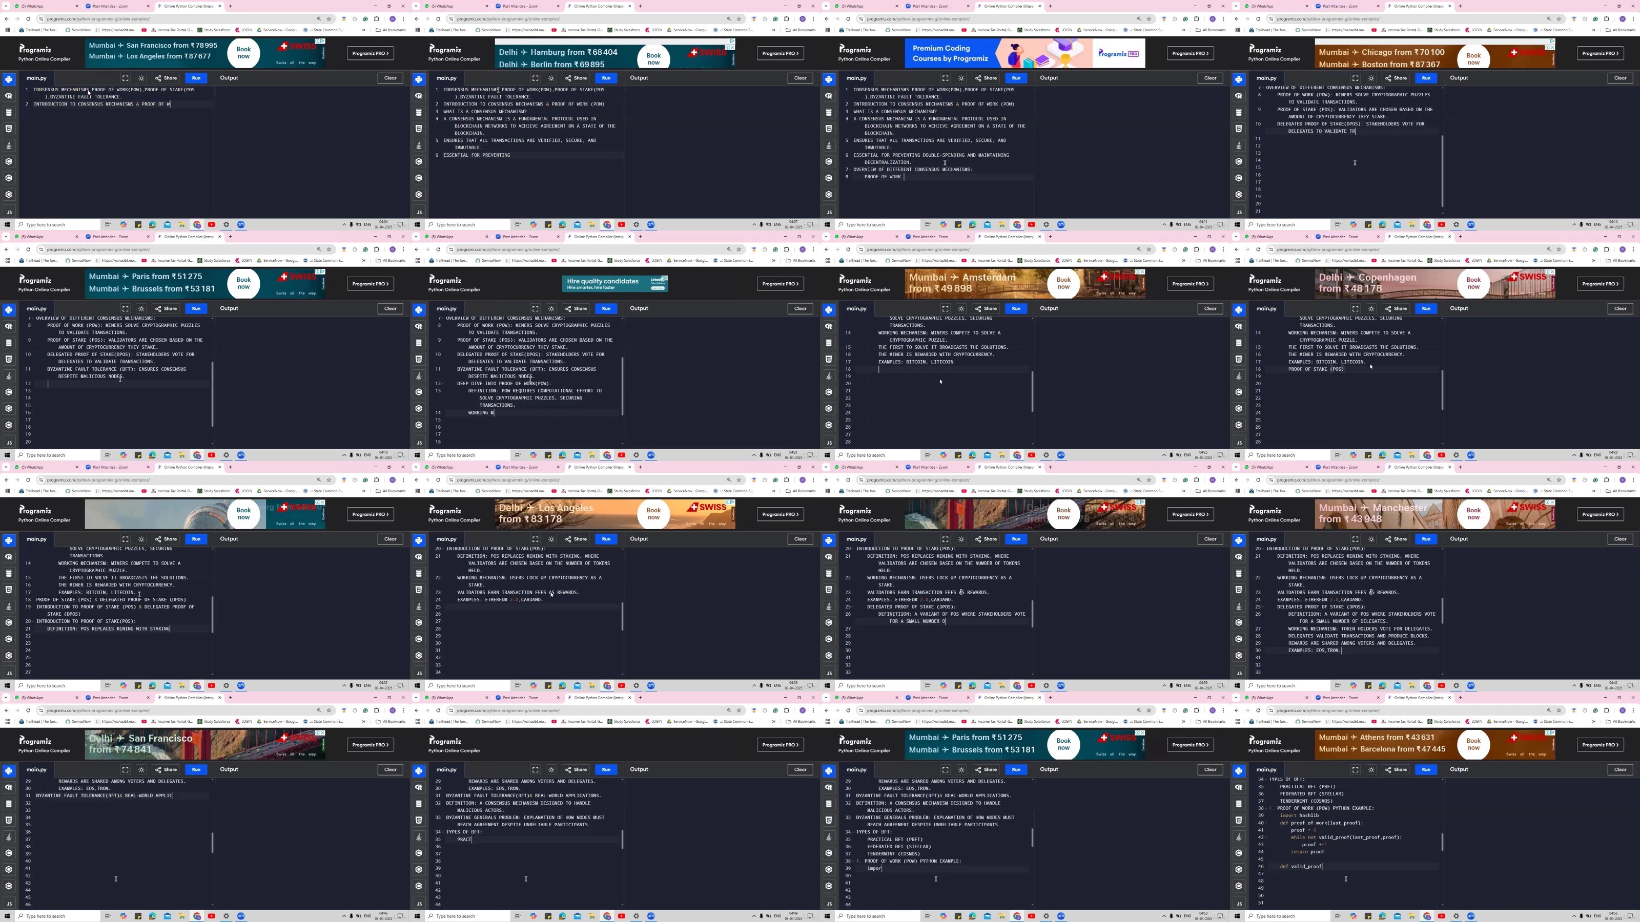Toggle sun theme switch in Delhi–Hamburg ad window
This screenshot has height=922, width=1640.
click(x=551, y=78)
